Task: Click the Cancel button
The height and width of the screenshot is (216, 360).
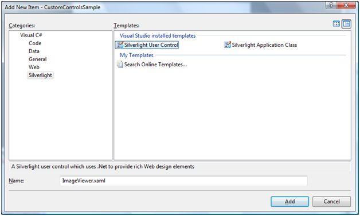Action: 331,202
